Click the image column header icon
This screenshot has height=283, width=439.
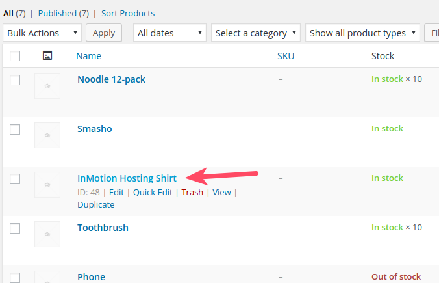[47, 56]
